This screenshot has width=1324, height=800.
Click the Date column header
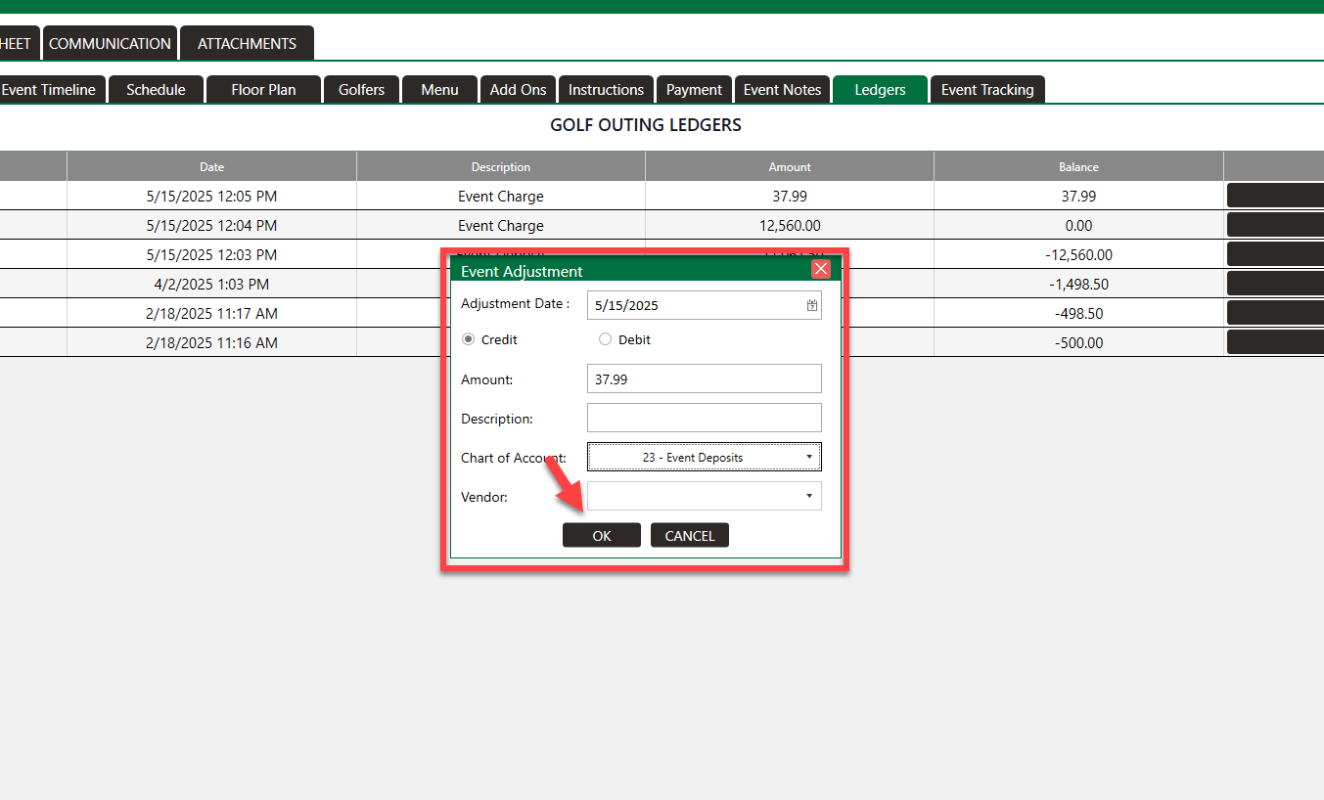(x=211, y=167)
